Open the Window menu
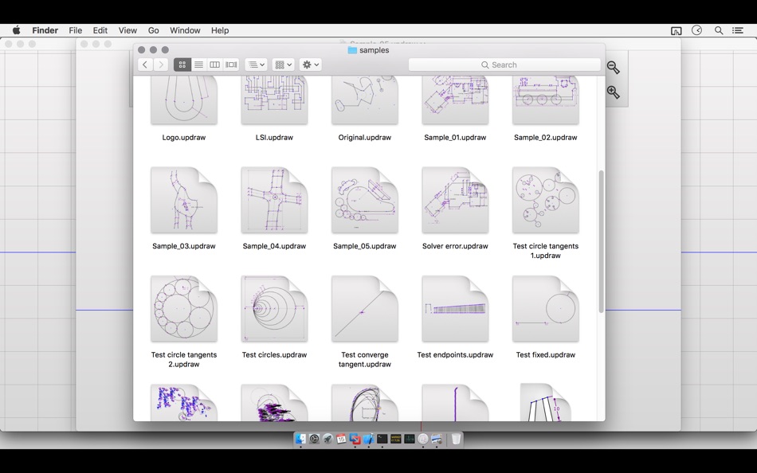 click(185, 30)
